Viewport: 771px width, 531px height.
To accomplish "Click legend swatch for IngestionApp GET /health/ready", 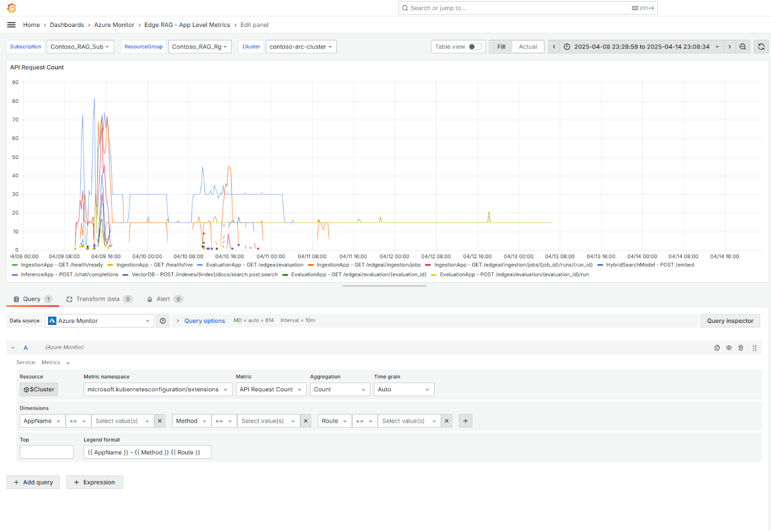I will coord(15,265).
